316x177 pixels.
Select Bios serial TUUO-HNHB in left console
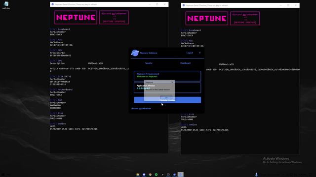point(56,118)
